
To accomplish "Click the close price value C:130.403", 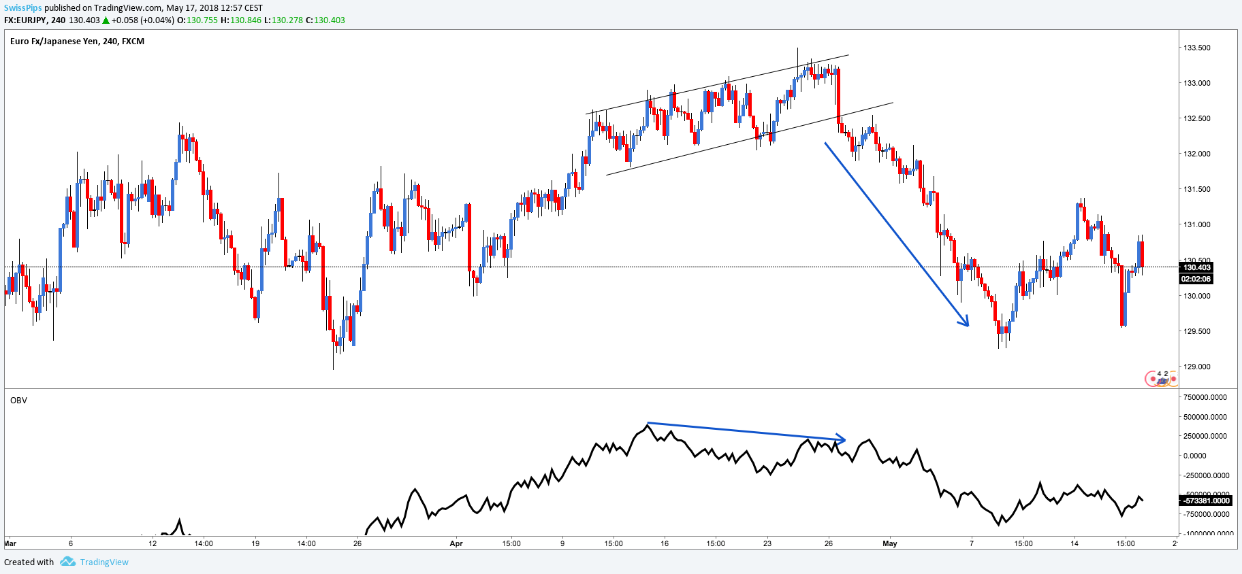I will 325,20.
